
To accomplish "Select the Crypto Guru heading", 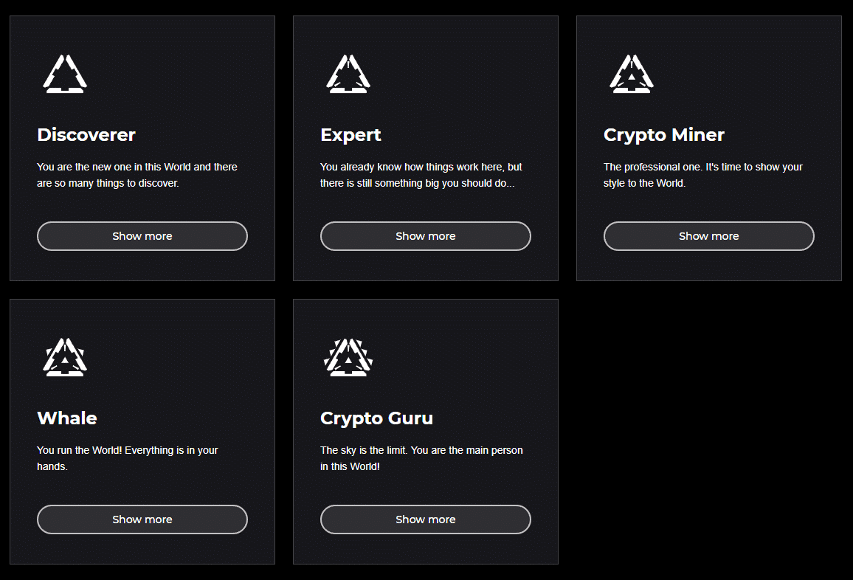I will pos(376,418).
